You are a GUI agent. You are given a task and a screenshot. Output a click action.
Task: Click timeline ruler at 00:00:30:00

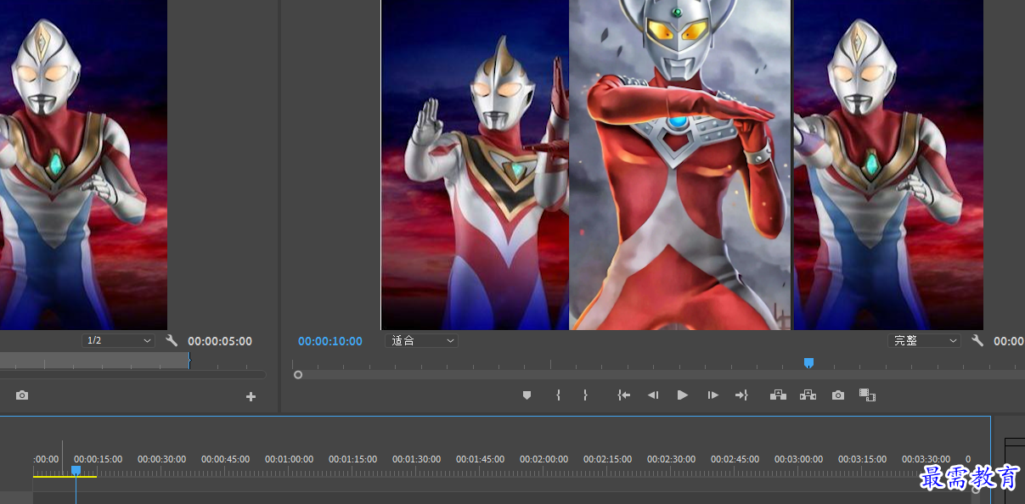[161, 459]
